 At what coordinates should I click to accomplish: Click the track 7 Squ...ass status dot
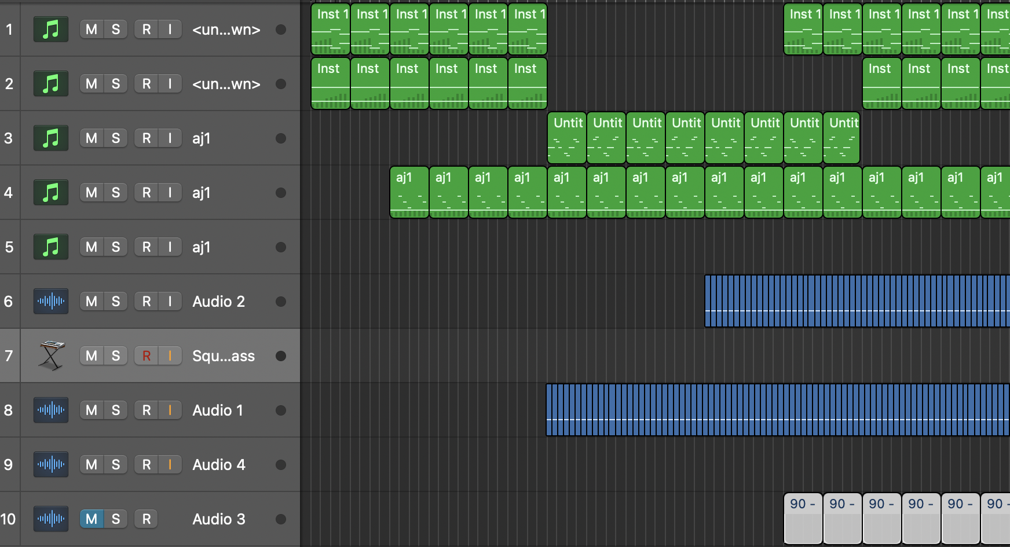(281, 356)
